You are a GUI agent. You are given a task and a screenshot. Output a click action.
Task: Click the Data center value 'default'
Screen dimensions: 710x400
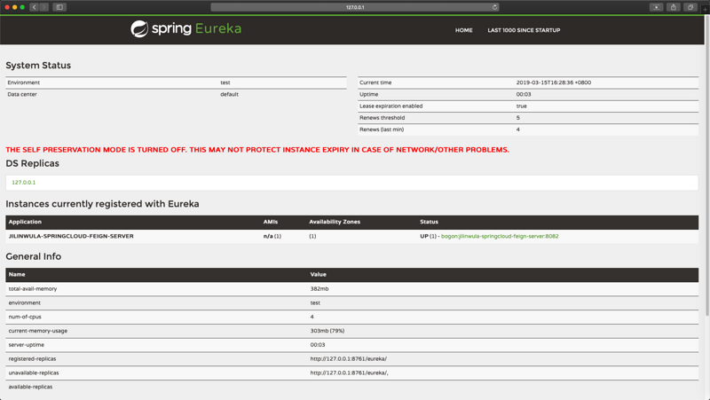point(229,95)
